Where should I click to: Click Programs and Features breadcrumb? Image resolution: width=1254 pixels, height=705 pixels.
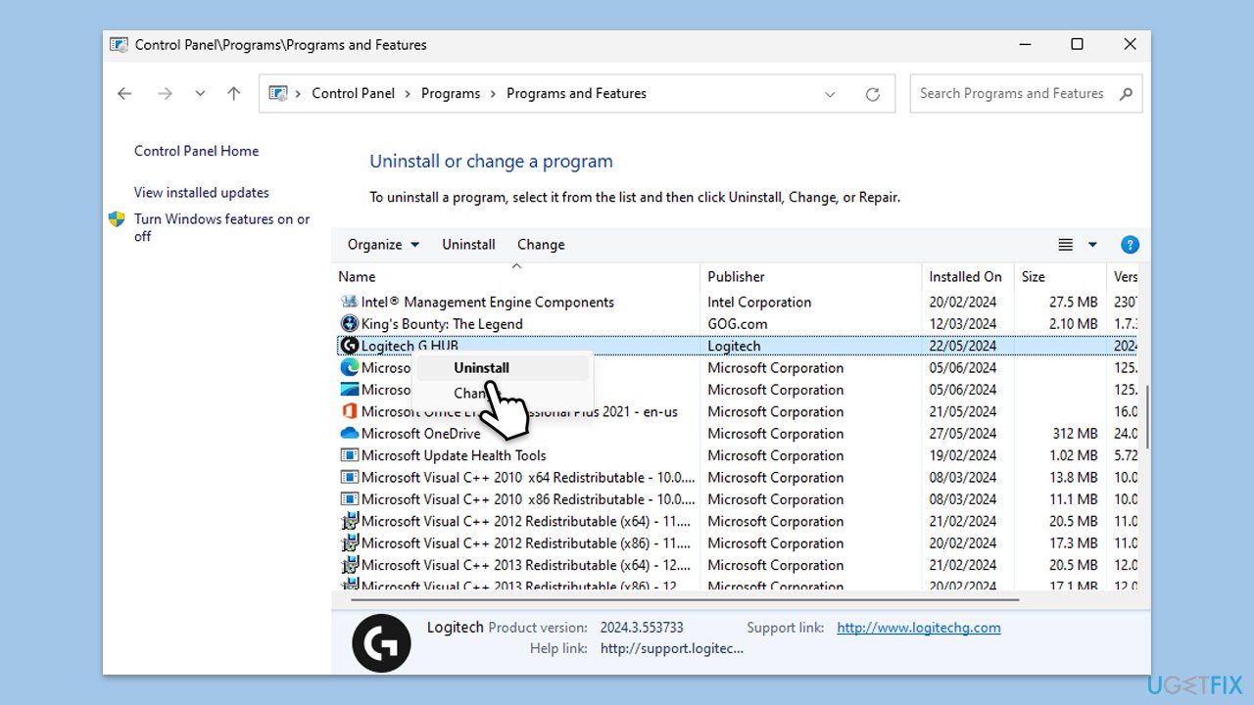click(x=576, y=94)
